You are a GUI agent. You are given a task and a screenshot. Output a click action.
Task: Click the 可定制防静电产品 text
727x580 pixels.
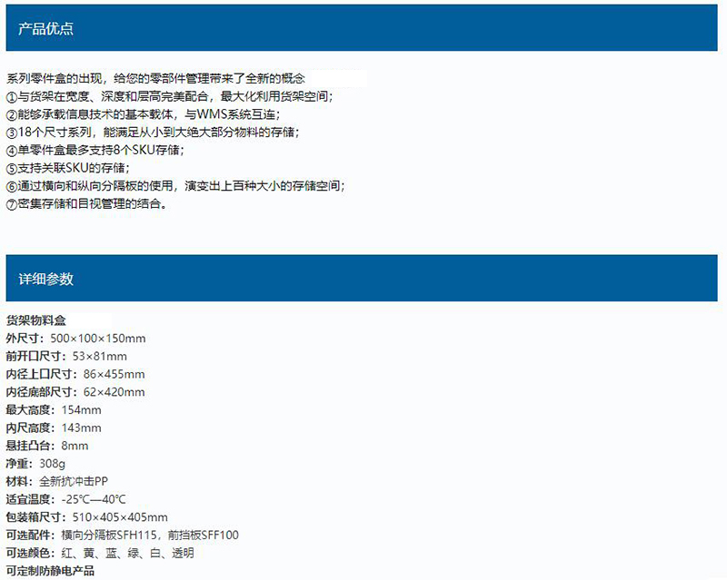pos(50,571)
